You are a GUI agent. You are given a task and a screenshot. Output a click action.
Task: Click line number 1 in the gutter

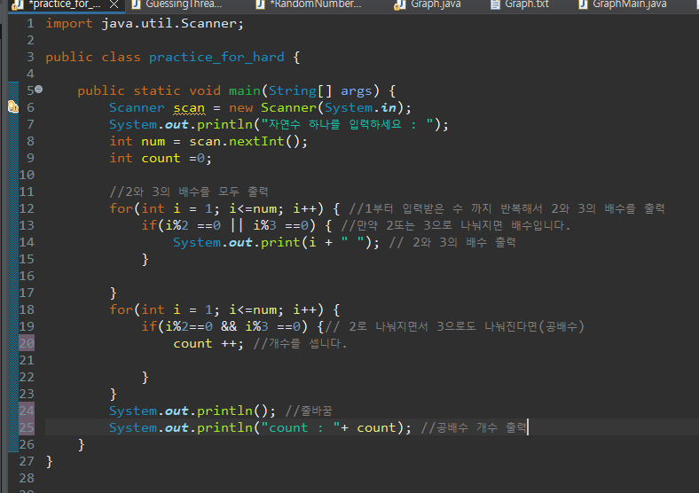point(30,23)
